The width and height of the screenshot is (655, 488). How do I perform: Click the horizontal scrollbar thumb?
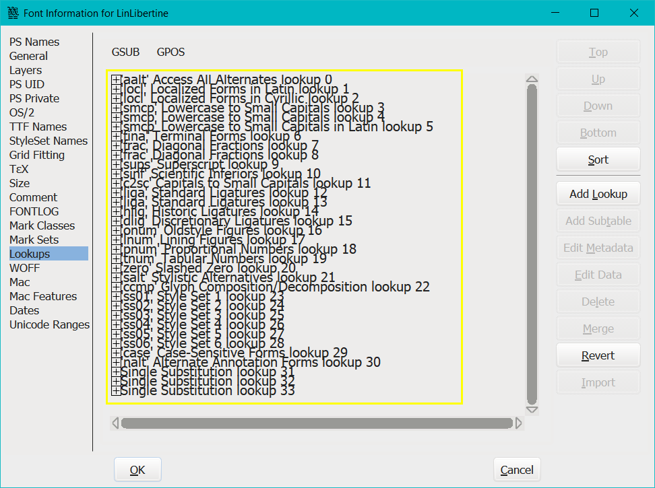[x=317, y=423]
